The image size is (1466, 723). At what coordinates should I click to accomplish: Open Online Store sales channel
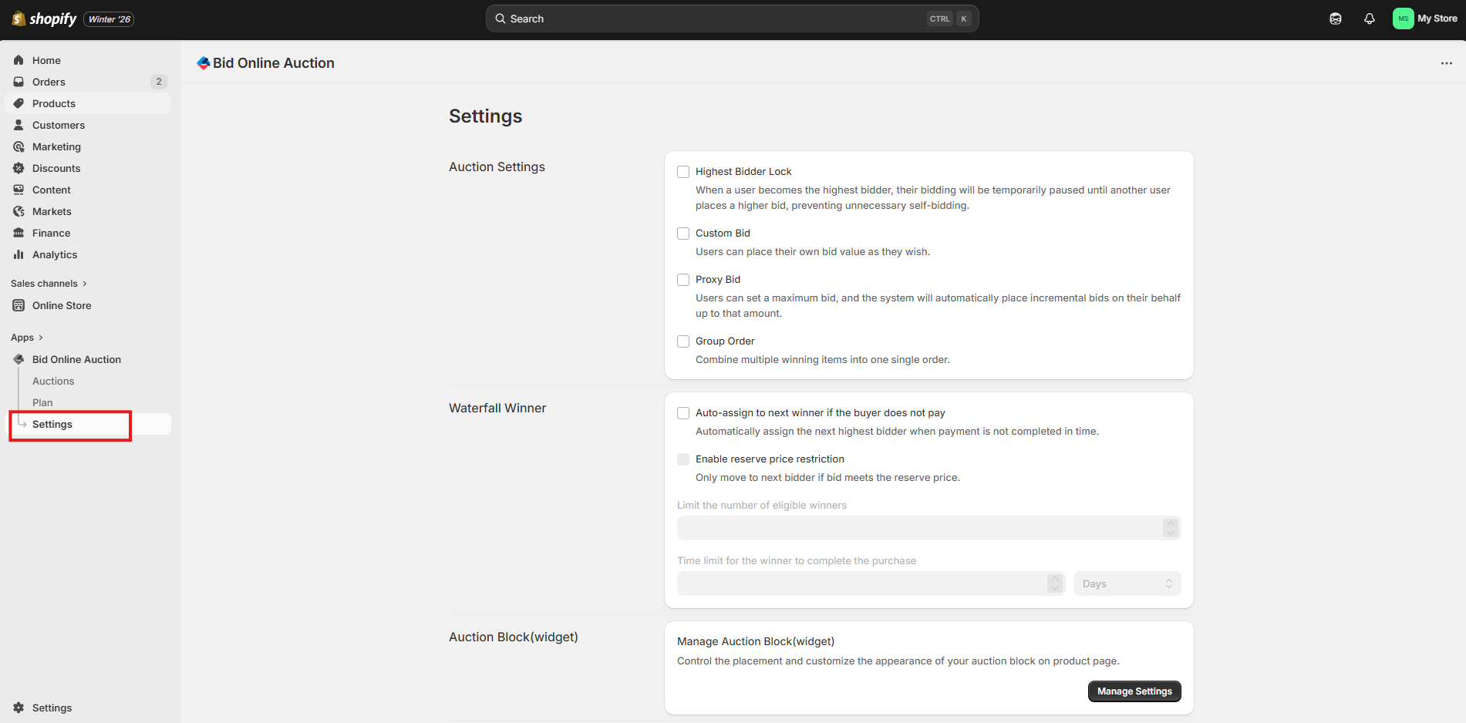[62, 305]
